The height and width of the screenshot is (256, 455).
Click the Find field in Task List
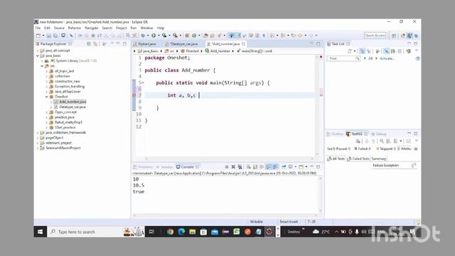tap(343, 58)
